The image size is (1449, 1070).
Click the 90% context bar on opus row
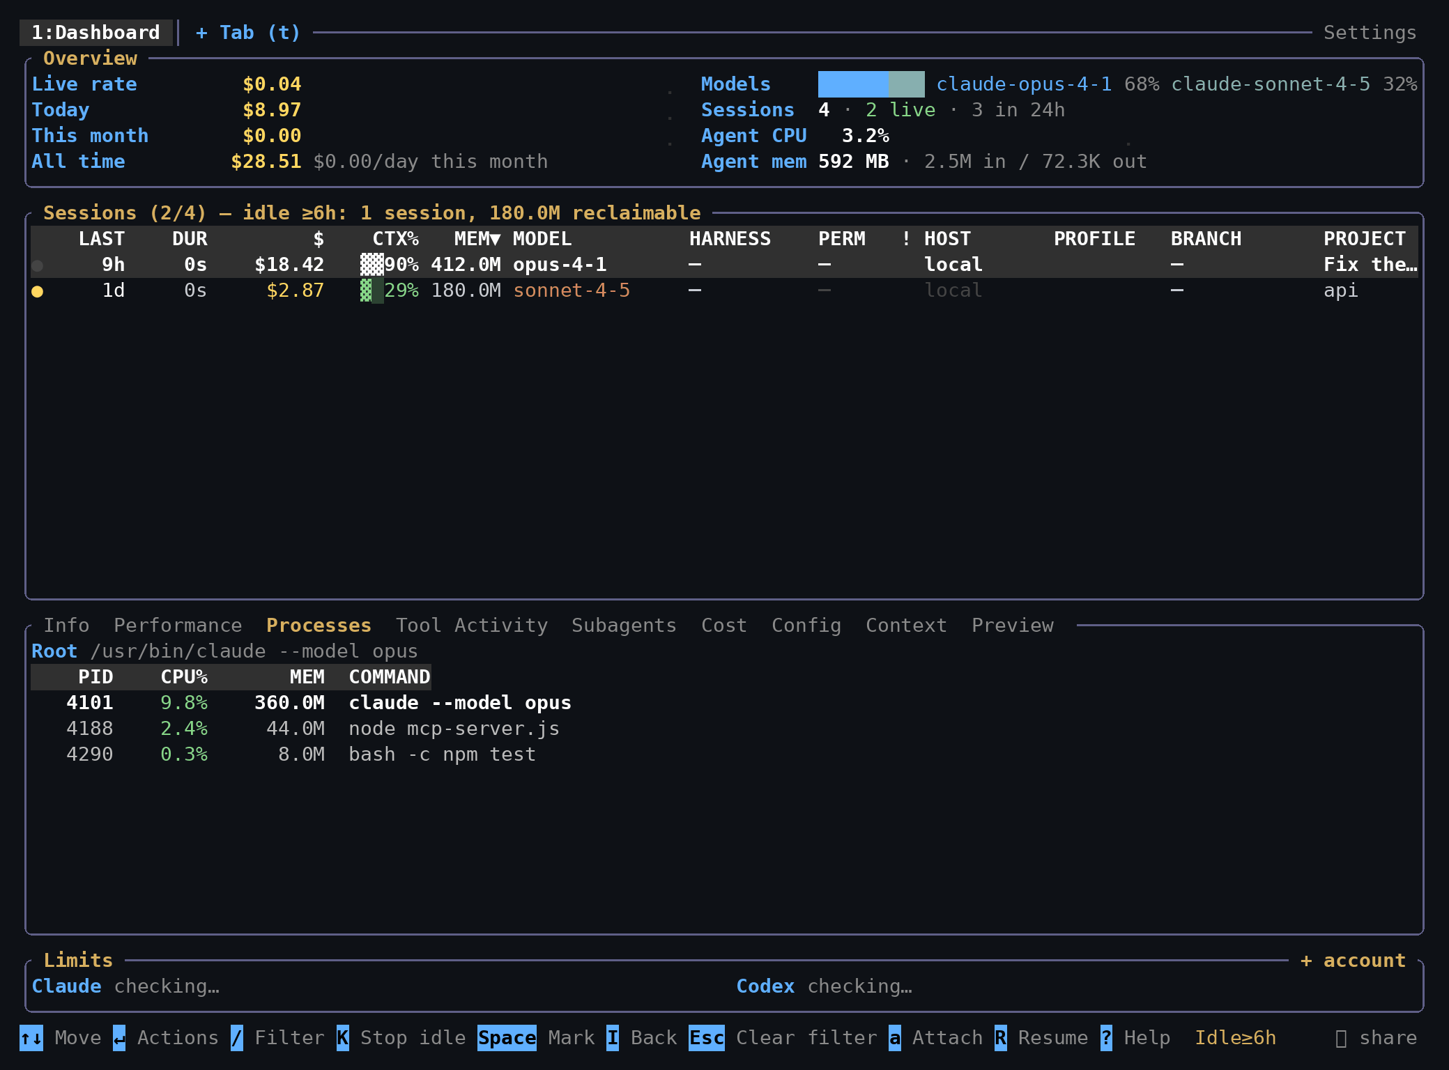pyautogui.click(x=372, y=265)
